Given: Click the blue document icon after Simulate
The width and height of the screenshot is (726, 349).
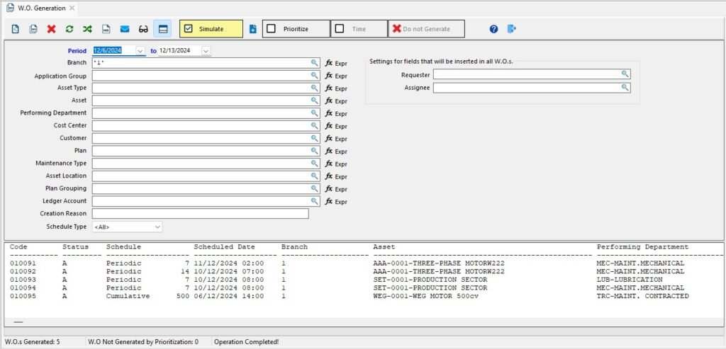Looking at the screenshot, I should click(x=253, y=28).
